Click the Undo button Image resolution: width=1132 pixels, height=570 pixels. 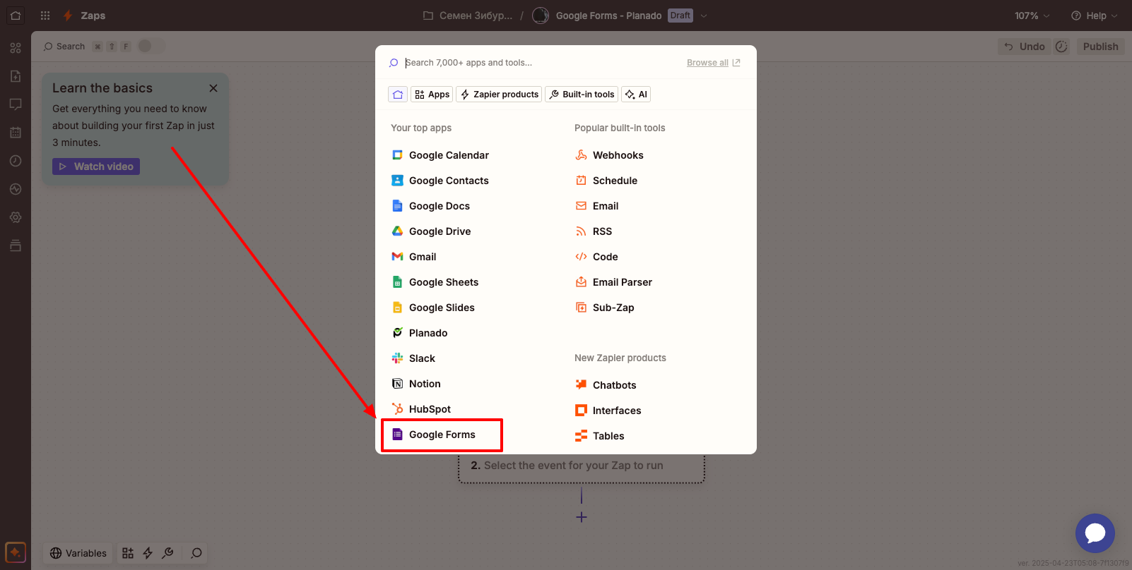tap(1025, 47)
